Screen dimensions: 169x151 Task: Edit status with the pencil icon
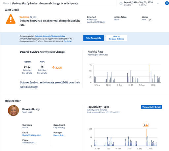tap(150, 20)
